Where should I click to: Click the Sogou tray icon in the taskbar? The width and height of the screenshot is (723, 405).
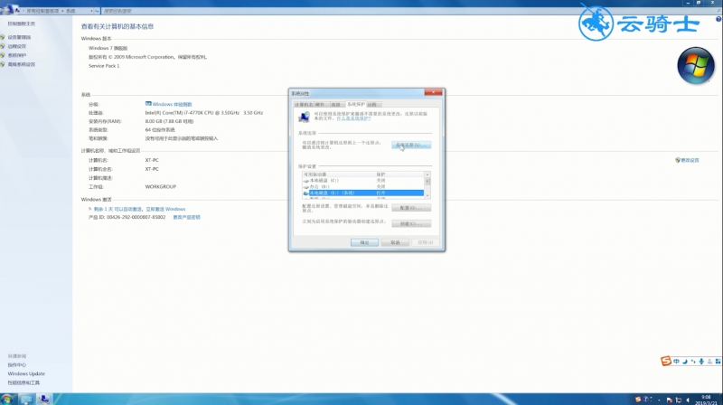[638, 400]
